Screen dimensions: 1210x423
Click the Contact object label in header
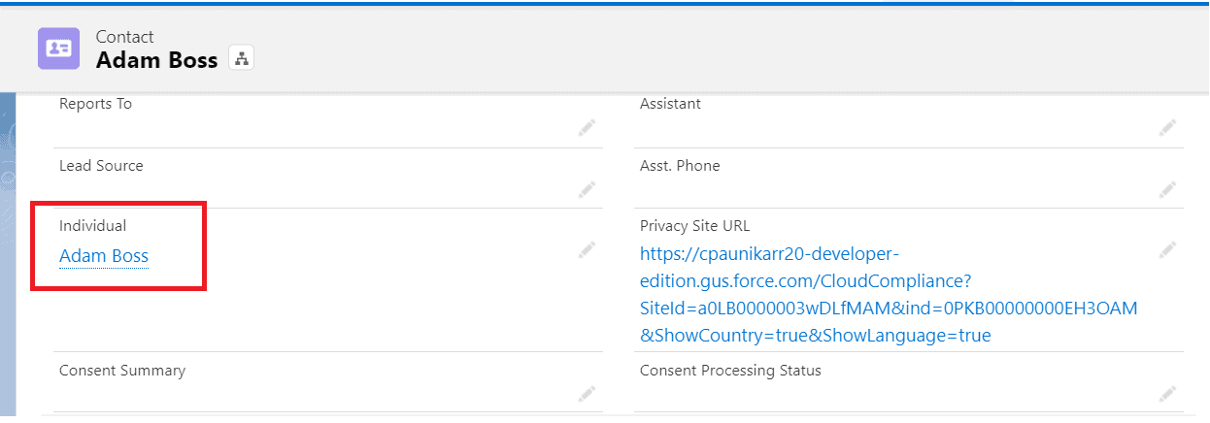coord(124,37)
